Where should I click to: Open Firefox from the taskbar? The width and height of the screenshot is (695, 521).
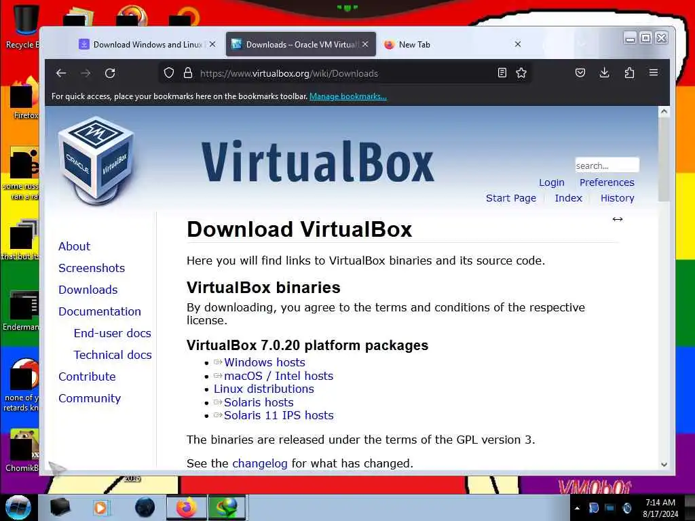187,507
